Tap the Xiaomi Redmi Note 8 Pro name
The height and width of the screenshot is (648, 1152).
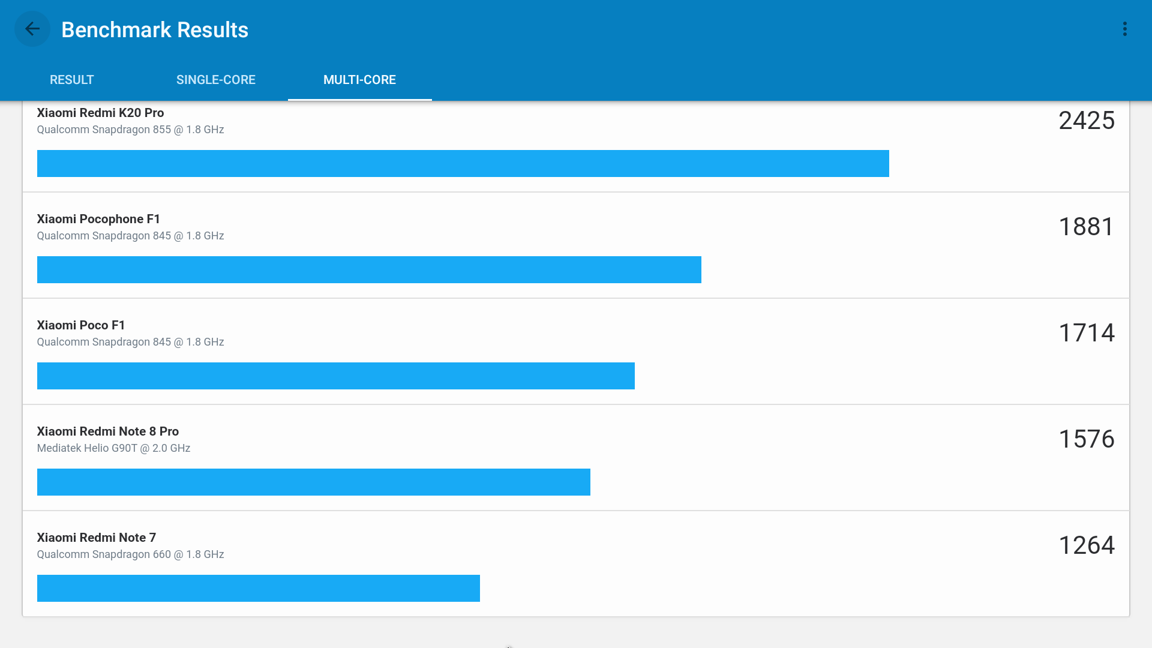point(108,431)
